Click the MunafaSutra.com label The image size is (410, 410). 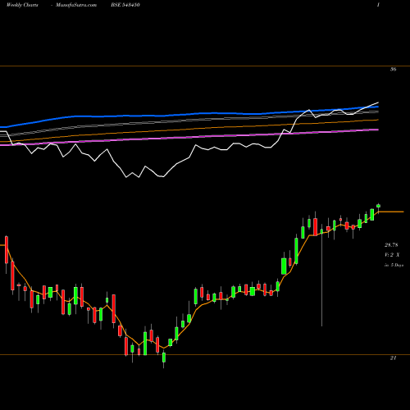point(76,5)
